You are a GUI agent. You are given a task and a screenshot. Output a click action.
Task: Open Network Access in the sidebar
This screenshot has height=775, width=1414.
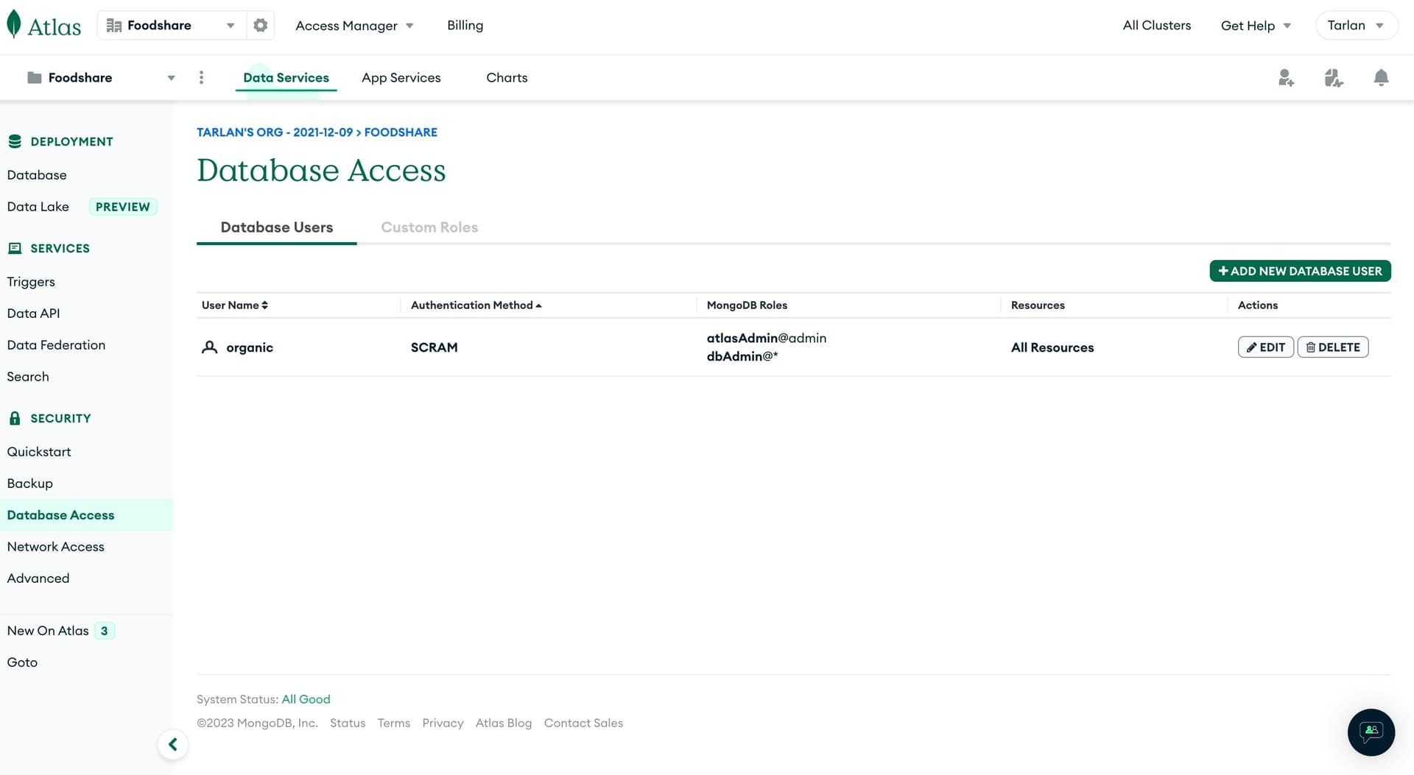[56, 546]
